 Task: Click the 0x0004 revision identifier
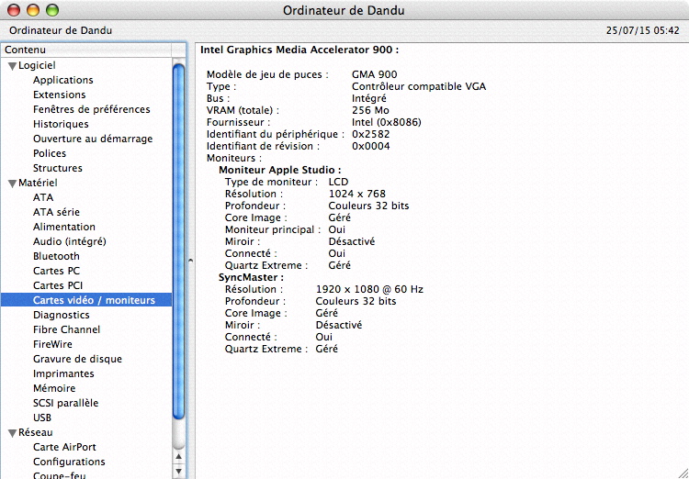pyautogui.click(x=371, y=146)
